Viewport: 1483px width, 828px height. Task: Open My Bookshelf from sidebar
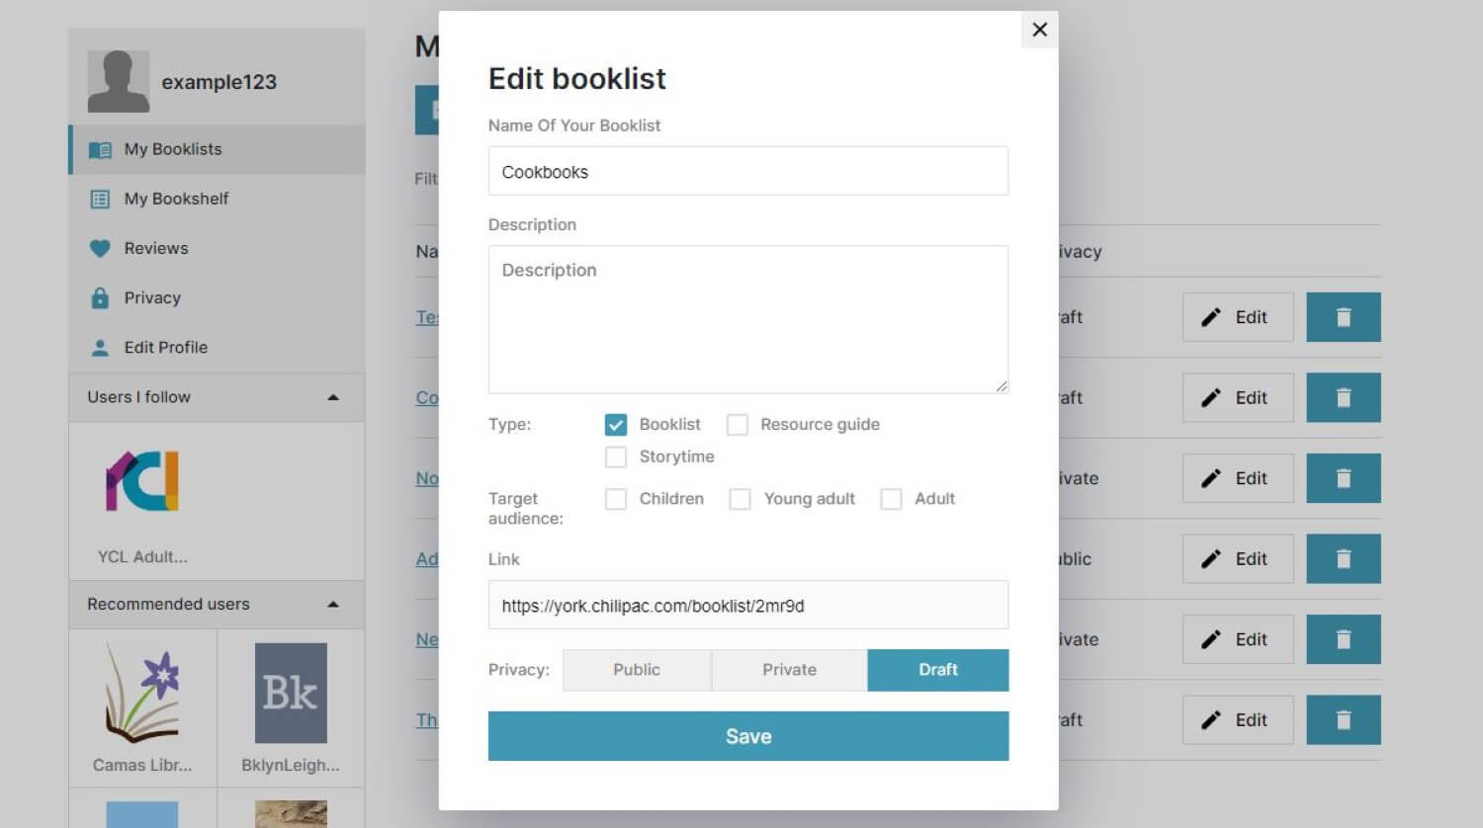point(217,199)
